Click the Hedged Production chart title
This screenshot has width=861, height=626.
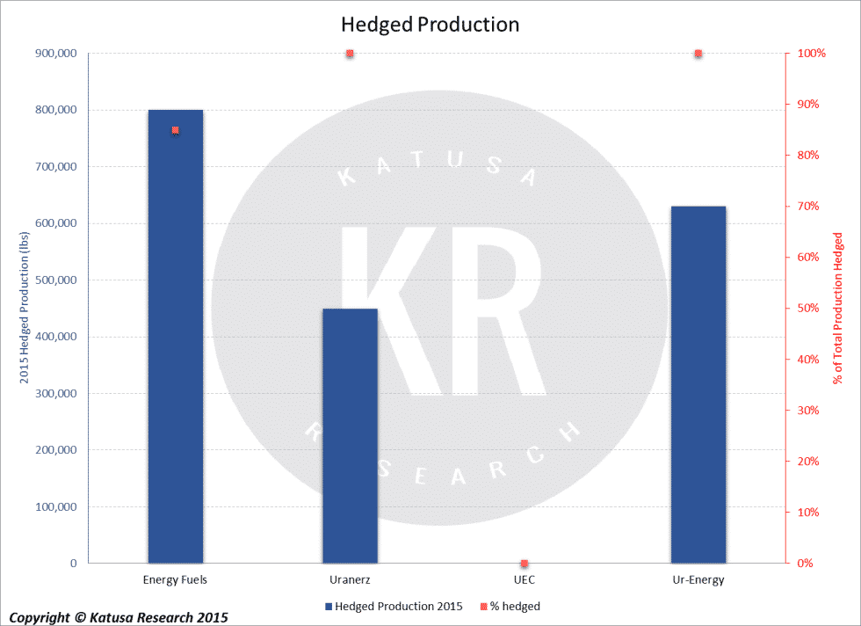[x=430, y=25]
